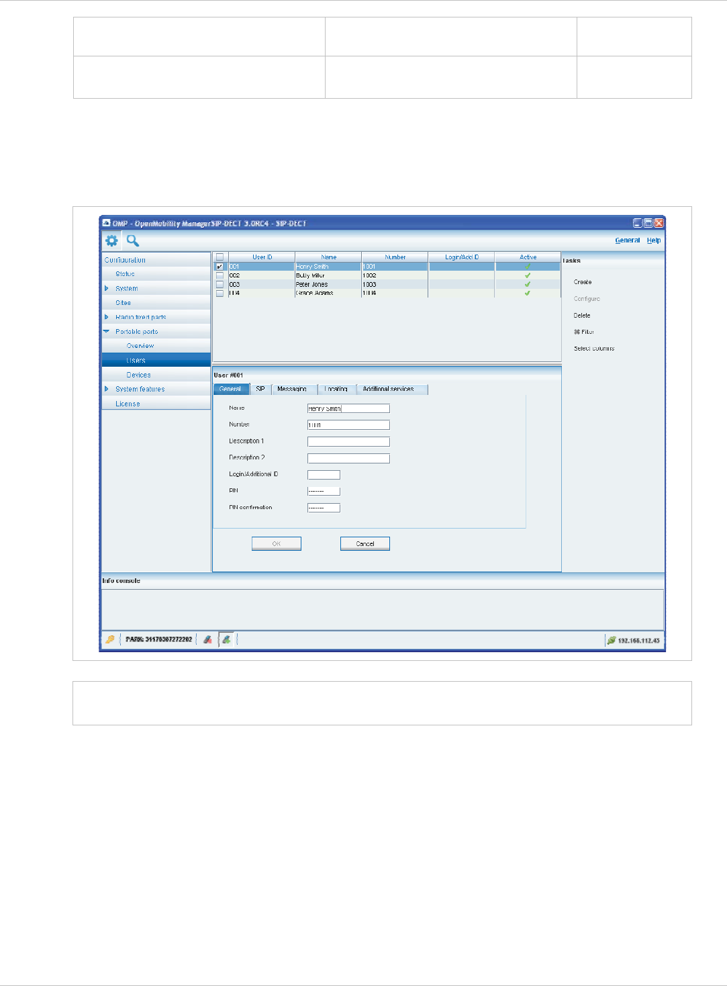Switch to the Locating tab
This screenshot has width=727, height=986.
click(336, 389)
